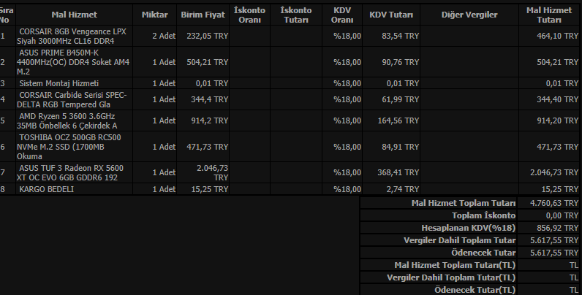Click the Mal Hizmet column header

coord(75,15)
